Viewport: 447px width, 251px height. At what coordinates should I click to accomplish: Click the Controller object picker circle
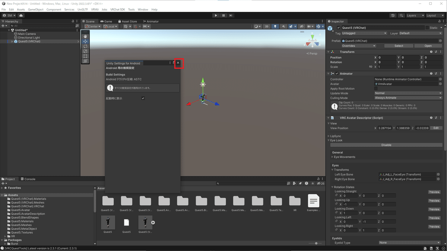(440, 79)
